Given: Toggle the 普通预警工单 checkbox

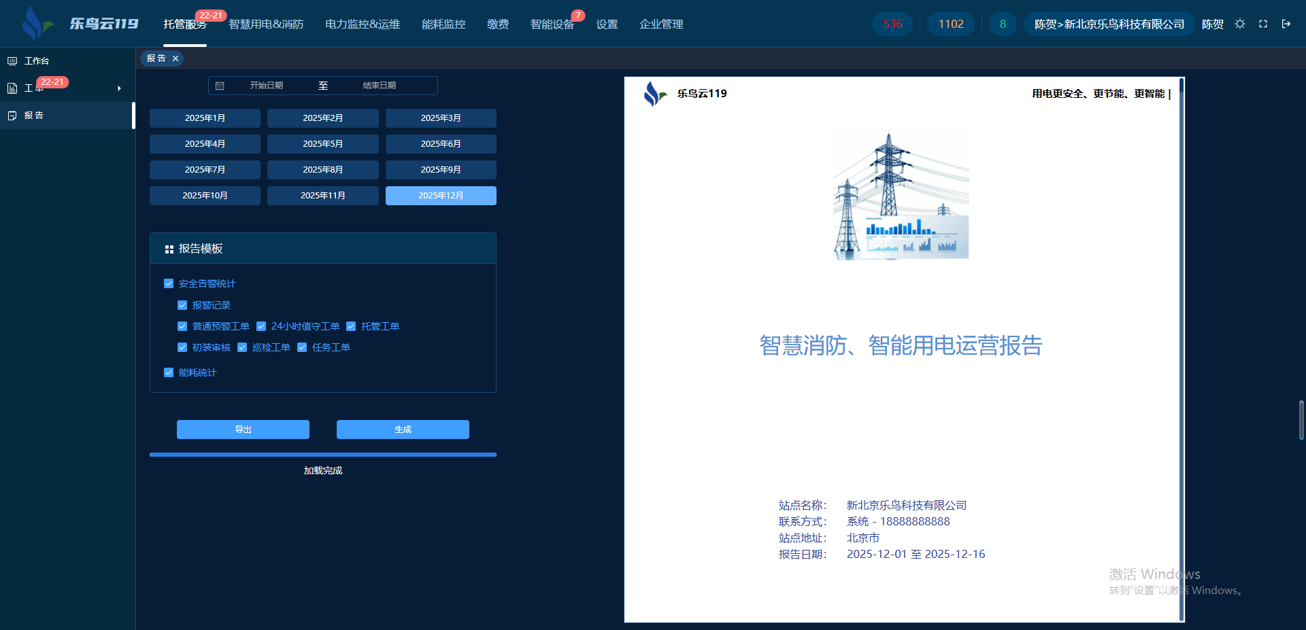Looking at the screenshot, I should point(182,326).
